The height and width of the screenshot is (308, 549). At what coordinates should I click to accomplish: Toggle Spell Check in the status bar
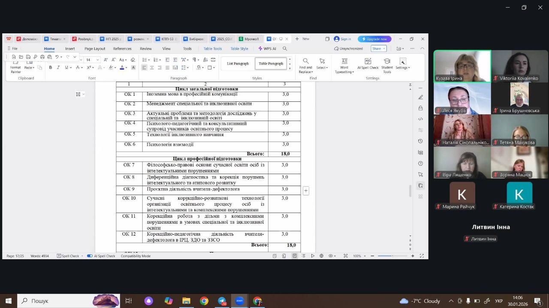click(69, 256)
